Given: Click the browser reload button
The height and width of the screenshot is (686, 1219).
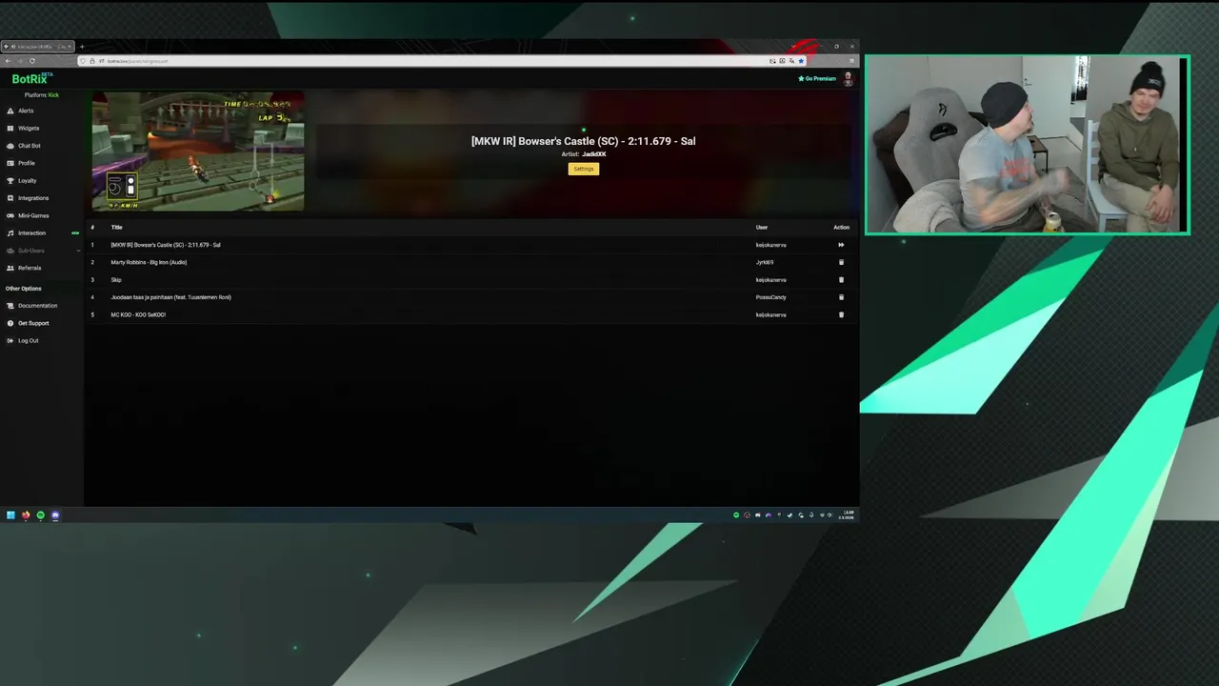Looking at the screenshot, I should 31,61.
